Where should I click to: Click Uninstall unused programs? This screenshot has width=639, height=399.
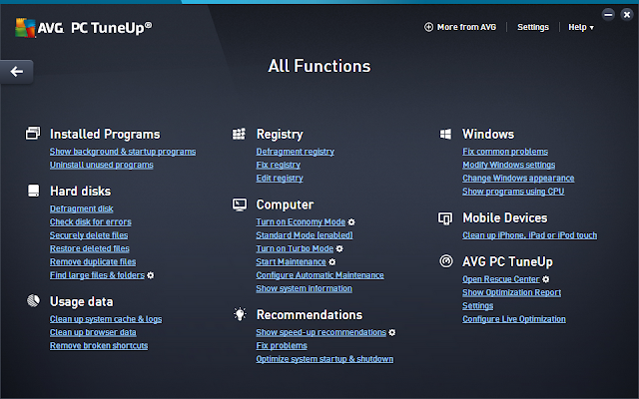click(x=101, y=165)
